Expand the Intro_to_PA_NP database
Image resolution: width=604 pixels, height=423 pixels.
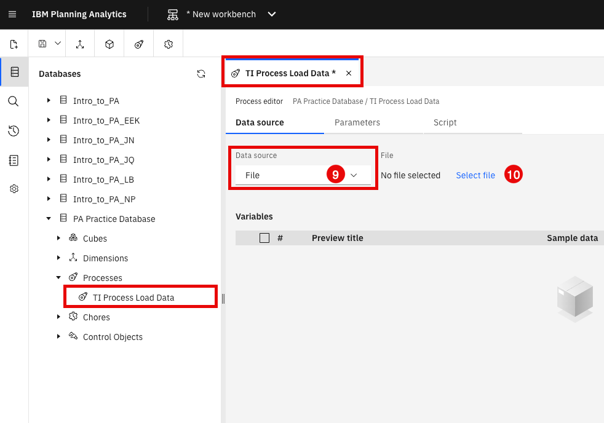point(49,199)
